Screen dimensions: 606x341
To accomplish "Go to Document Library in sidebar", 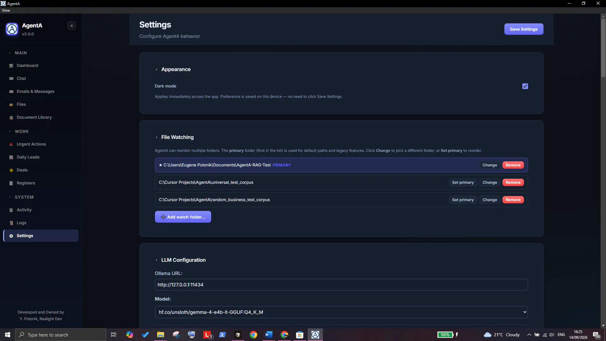I will coord(34,117).
